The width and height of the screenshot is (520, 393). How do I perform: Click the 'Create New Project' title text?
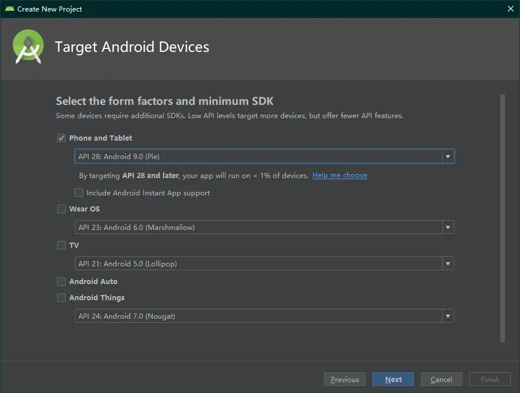(x=50, y=9)
